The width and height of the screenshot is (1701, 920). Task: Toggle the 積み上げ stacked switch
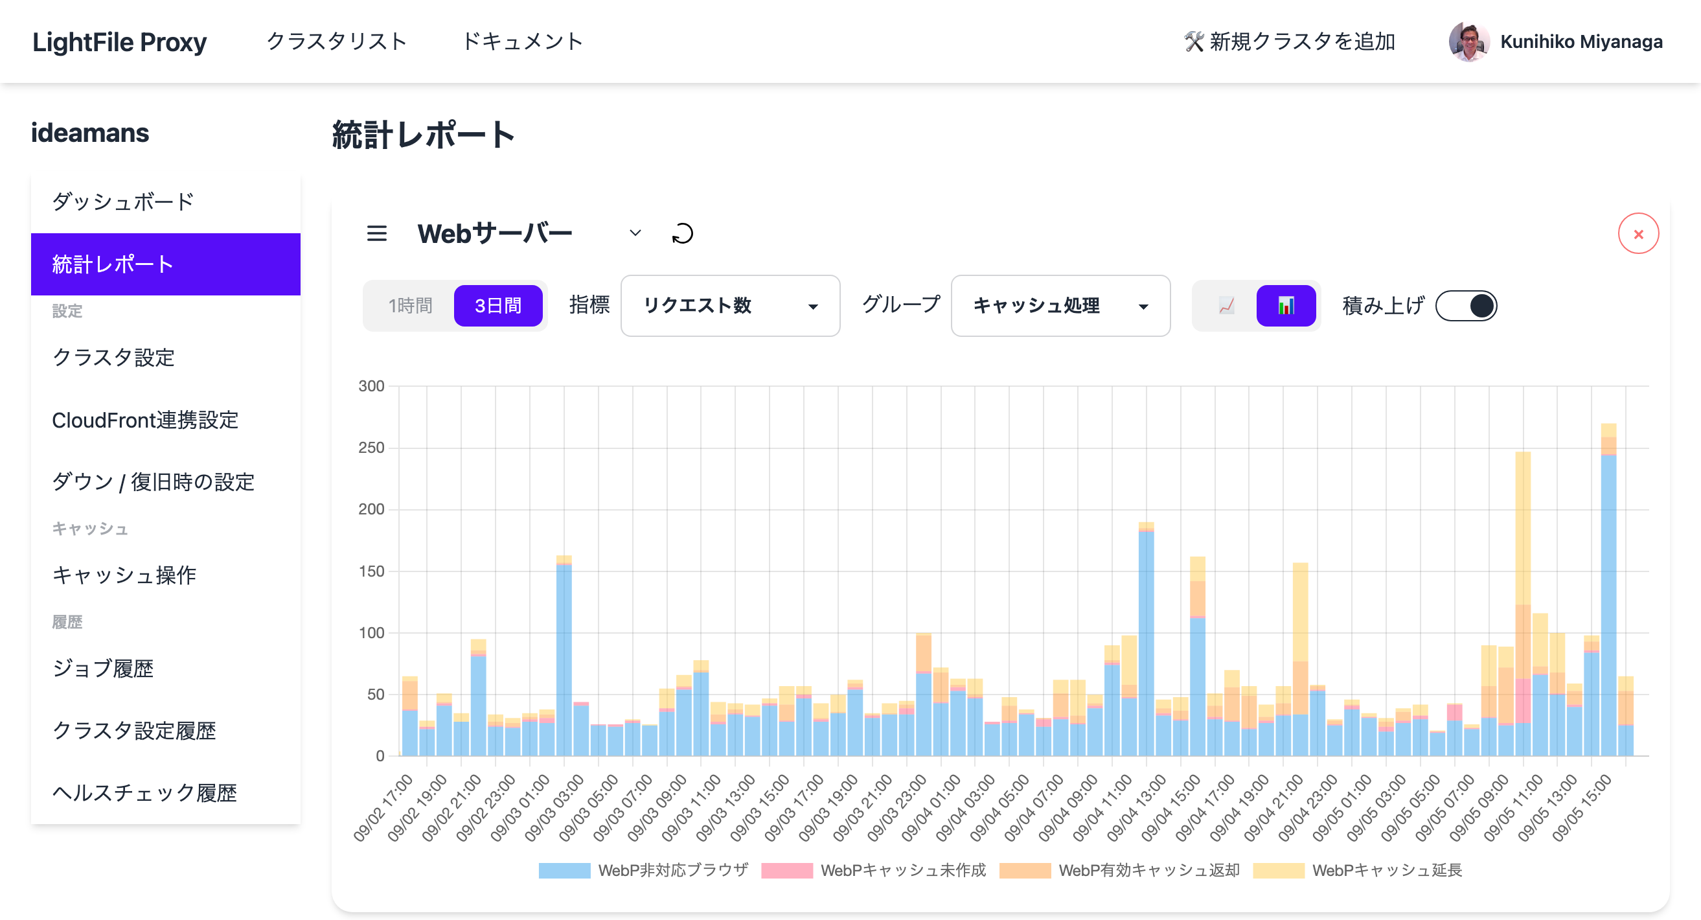tap(1466, 305)
